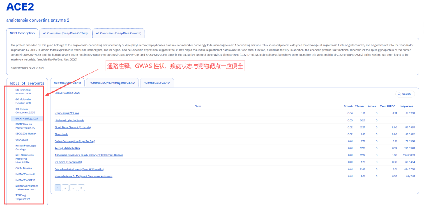424x205 pixels.
Task: Switch to NCBI Description tab
Action: 22,33
